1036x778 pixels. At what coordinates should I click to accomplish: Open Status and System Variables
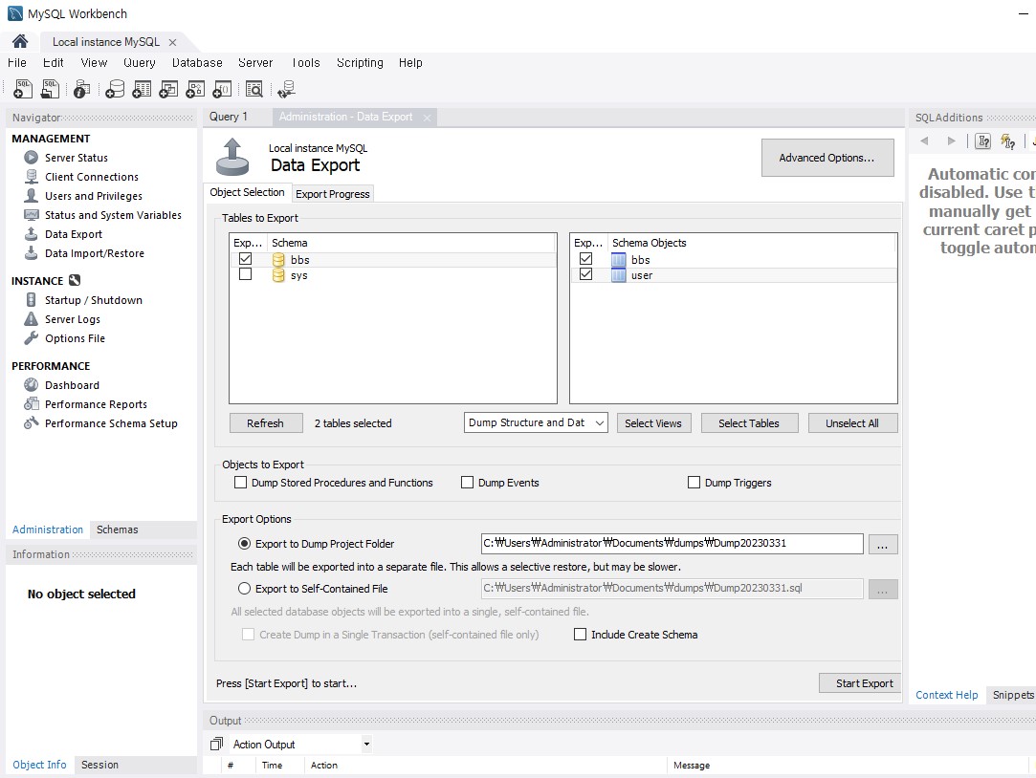click(x=112, y=215)
